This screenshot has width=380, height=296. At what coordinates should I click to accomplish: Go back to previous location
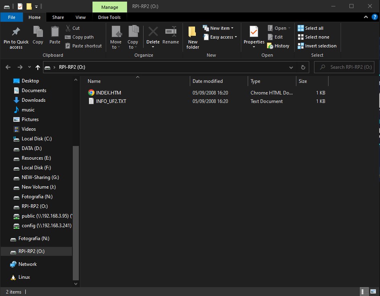click(x=8, y=67)
